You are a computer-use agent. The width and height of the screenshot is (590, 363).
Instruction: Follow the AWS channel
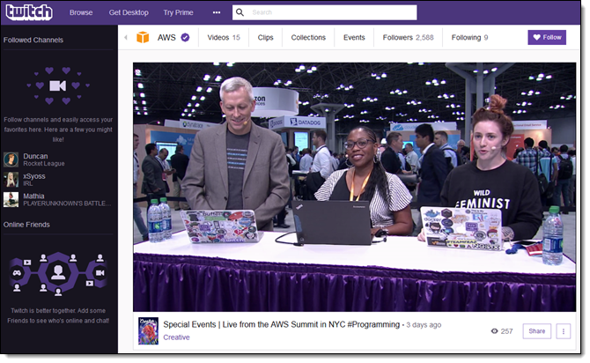point(547,38)
